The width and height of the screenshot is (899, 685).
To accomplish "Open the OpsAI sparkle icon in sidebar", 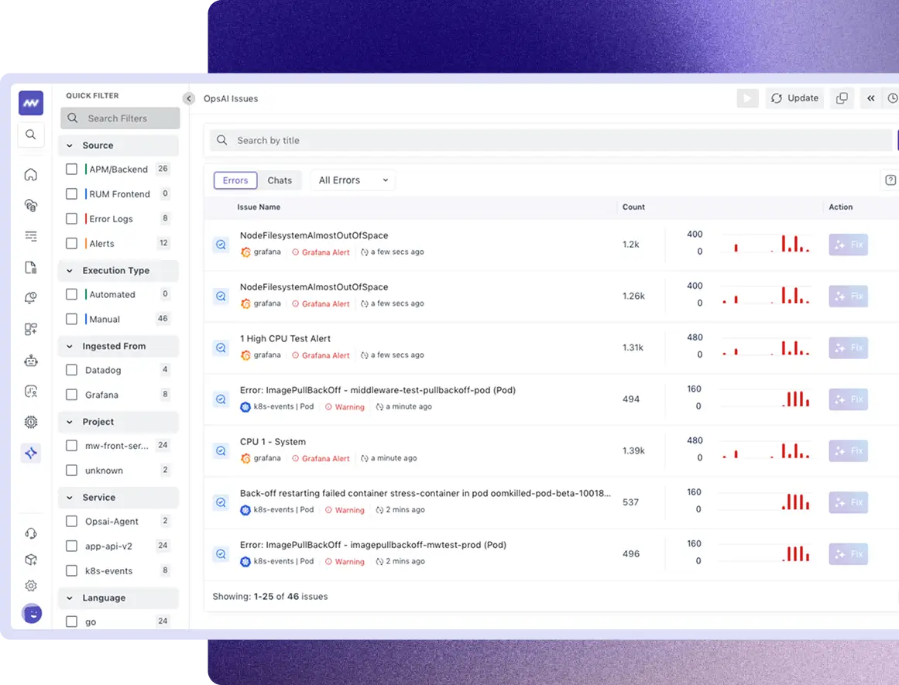I will (31, 454).
